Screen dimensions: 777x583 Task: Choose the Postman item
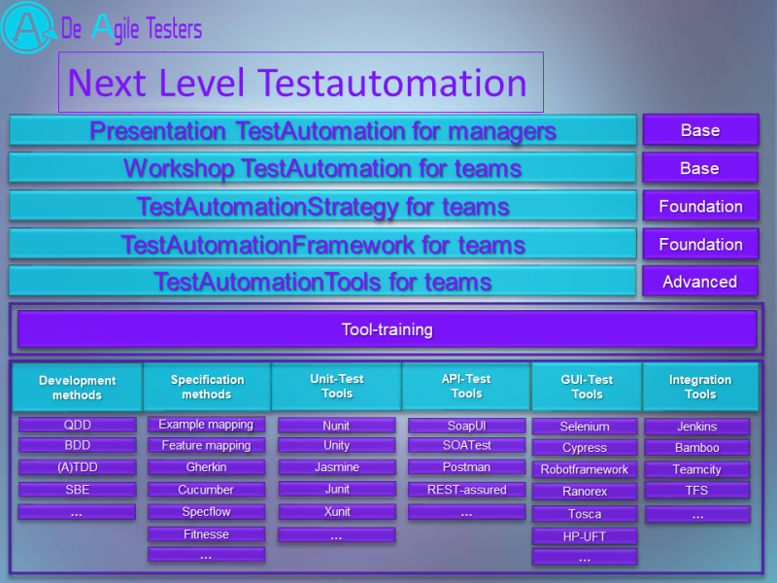[467, 467]
